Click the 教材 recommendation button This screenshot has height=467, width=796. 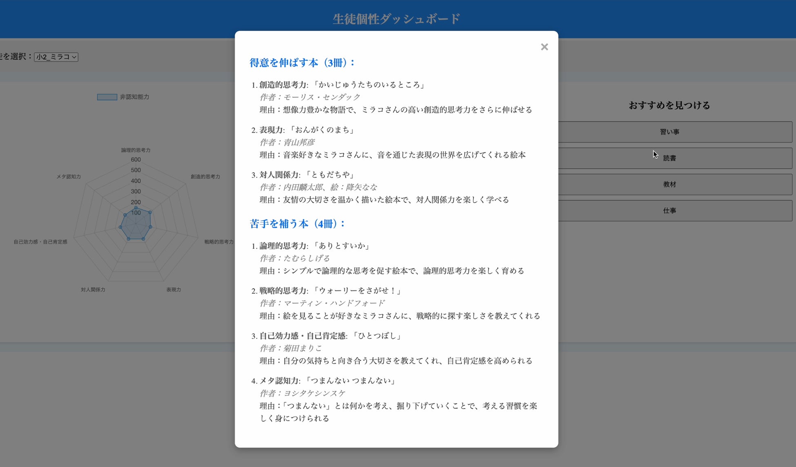[x=669, y=184]
